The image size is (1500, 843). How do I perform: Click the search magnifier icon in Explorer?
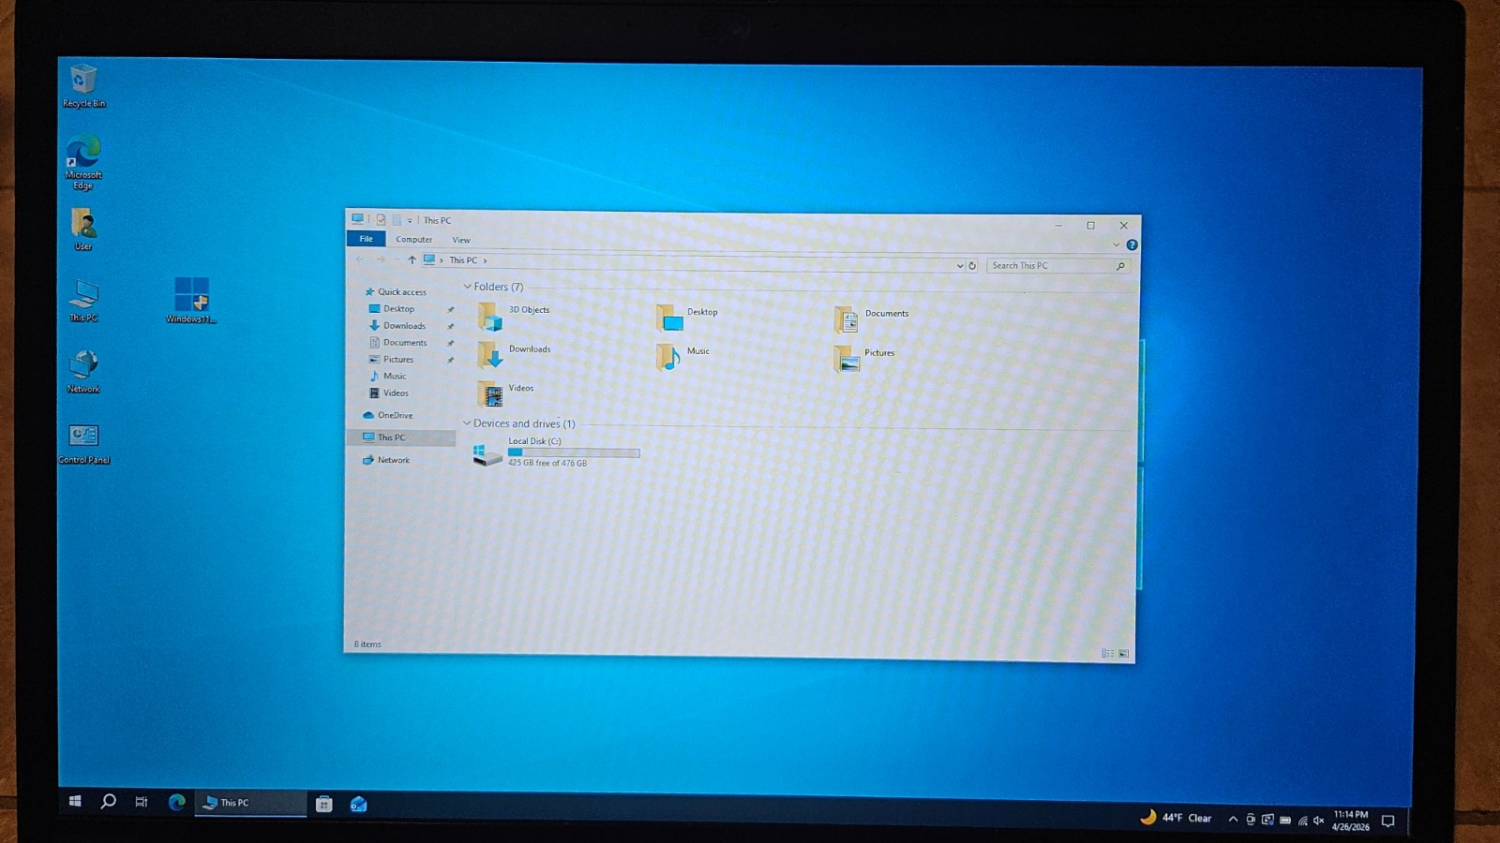1120,267
